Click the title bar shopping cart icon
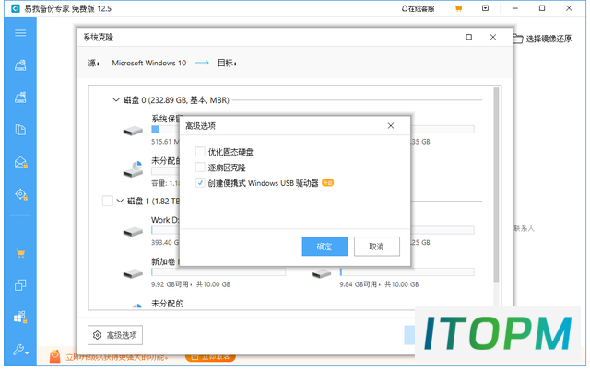 point(458,8)
